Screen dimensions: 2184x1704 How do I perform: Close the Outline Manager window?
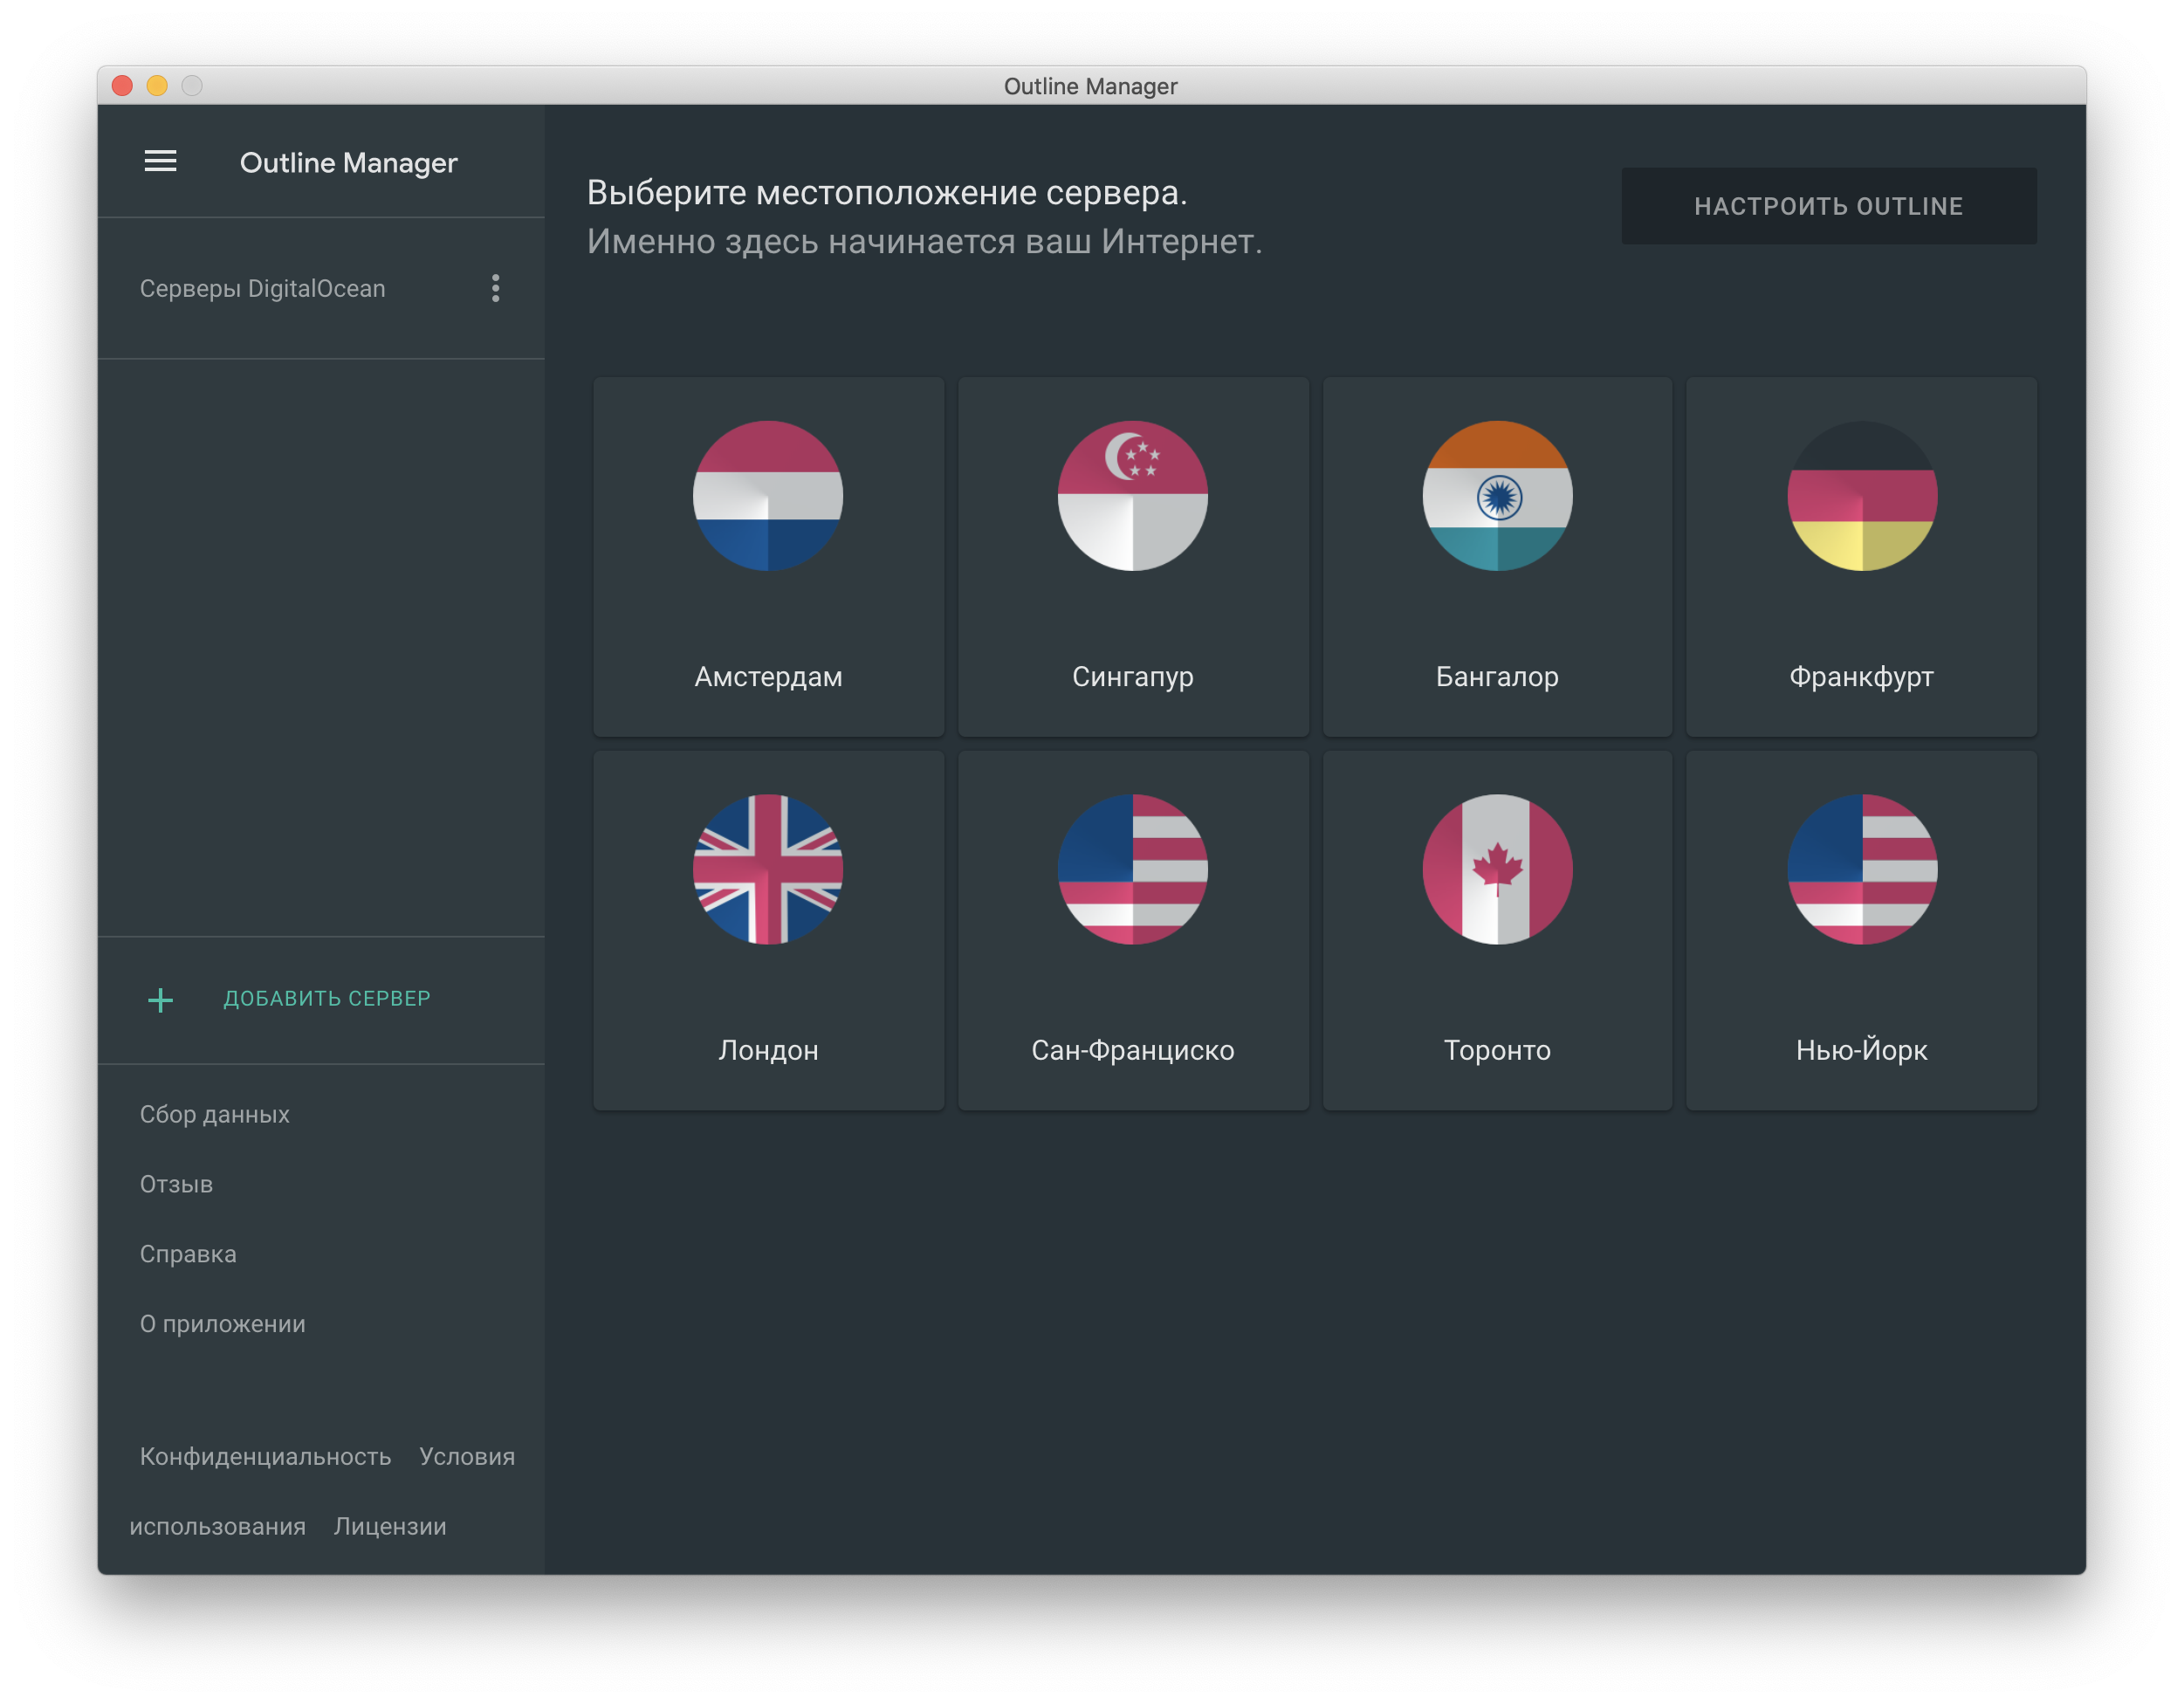(122, 85)
